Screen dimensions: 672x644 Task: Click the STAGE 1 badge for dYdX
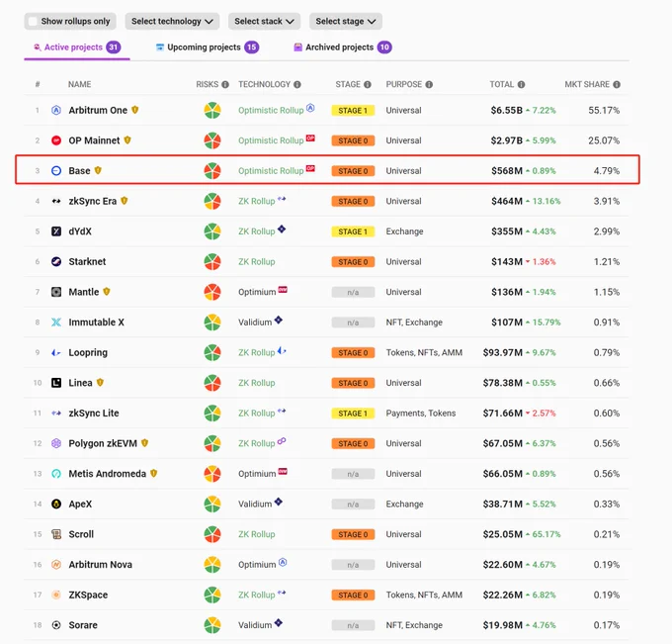pyautogui.click(x=353, y=231)
